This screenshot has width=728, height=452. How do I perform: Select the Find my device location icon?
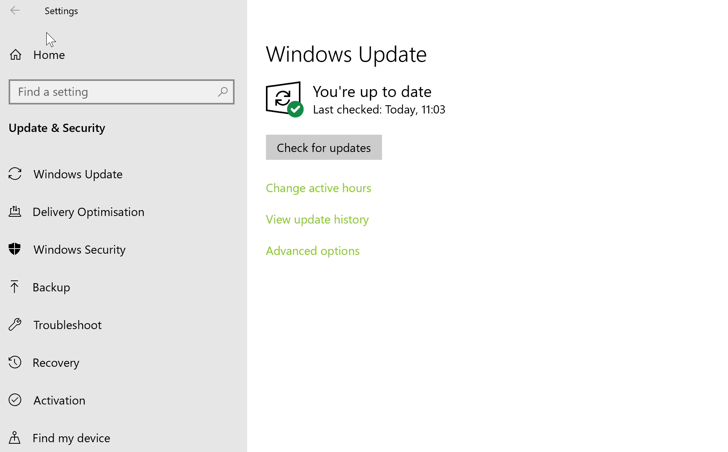pyautogui.click(x=15, y=438)
